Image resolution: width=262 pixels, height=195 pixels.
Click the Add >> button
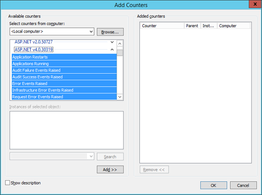(x=110, y=170)
